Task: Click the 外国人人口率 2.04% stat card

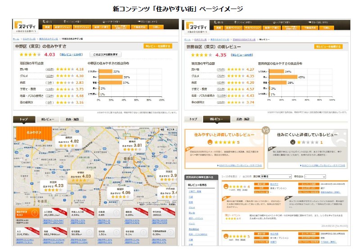Action: tap(82, 213)
